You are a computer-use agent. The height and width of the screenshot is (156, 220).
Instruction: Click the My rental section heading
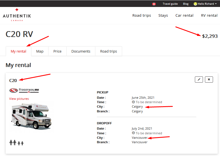tap(18, 65)
